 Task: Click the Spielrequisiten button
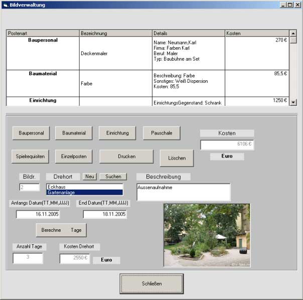(31, 157)
